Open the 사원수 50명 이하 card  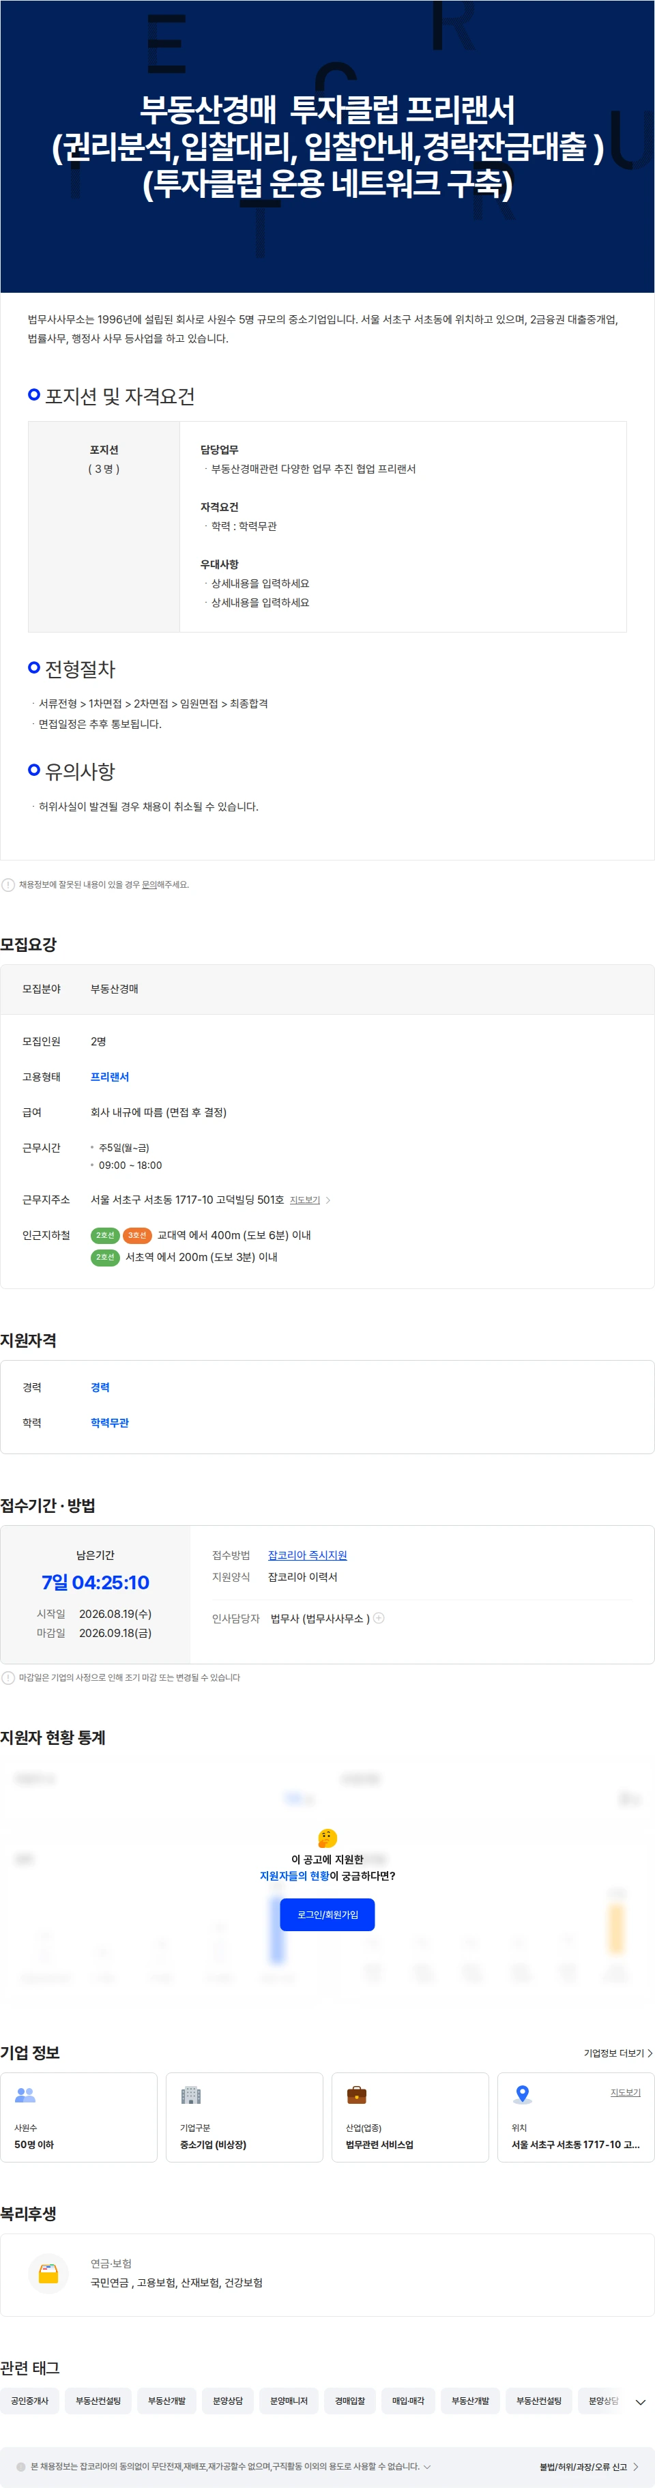coord(79,2117)
